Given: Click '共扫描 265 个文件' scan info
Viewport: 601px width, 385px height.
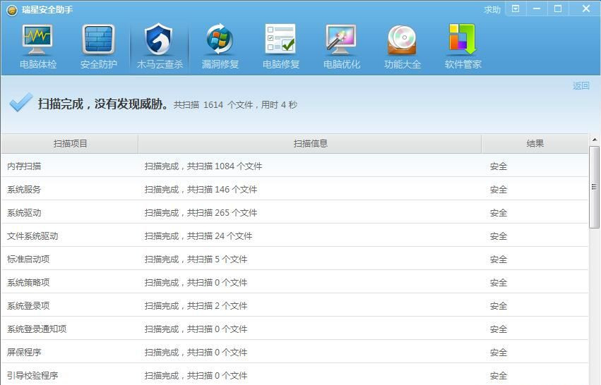Looking at the screenshot, I should (x=222, y=213).
